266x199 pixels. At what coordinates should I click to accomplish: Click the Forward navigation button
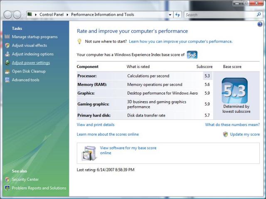17,15
